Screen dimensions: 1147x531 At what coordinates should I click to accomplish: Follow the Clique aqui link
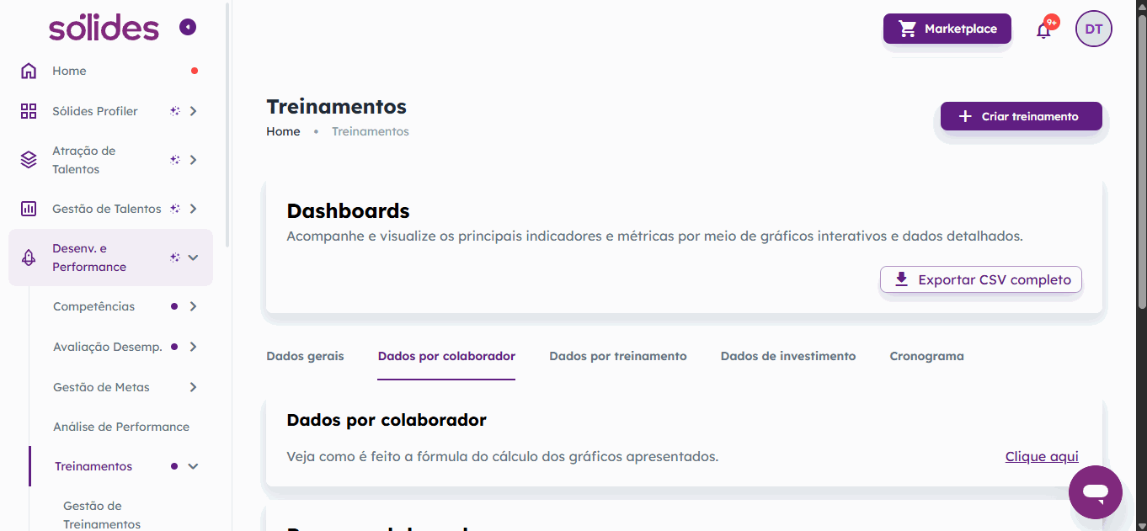pos(1042,456)
